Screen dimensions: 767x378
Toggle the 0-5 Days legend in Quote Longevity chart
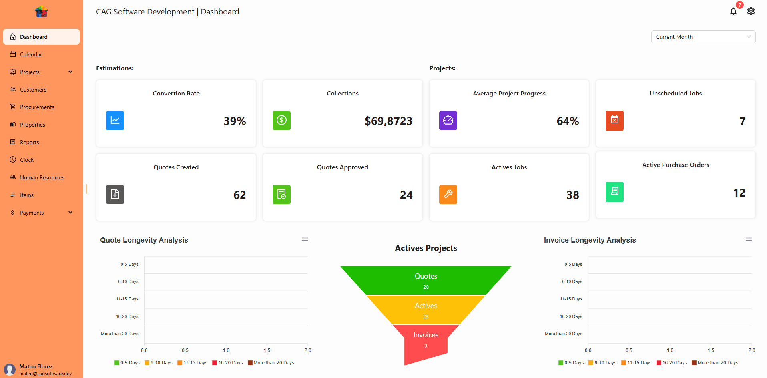click(127, 362)
